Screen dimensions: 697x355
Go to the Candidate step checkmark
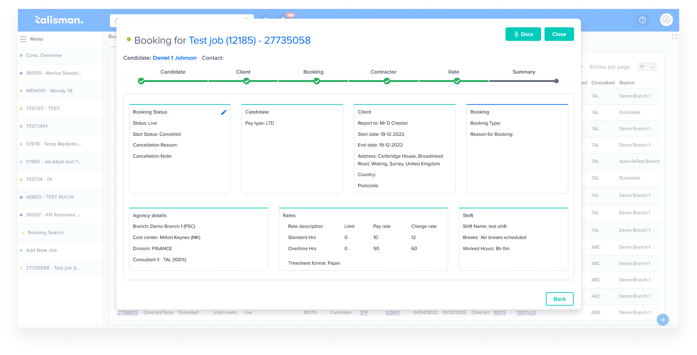click(x=141, y=81)
